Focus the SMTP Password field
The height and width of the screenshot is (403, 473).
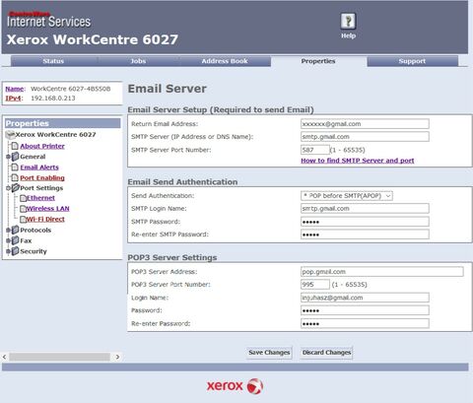(365, 222)
